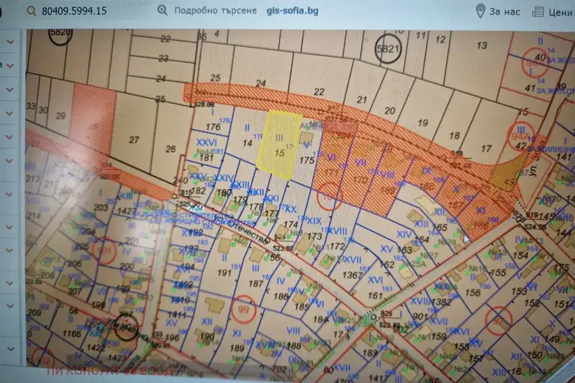Click parcel number 190

tap(207, 336)
